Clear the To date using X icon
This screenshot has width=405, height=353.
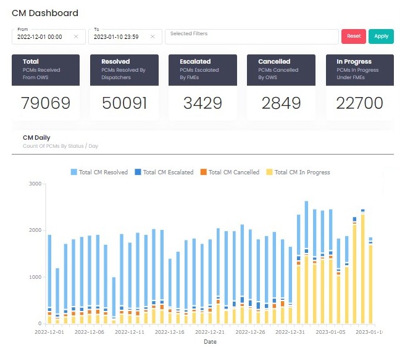click(x=152, y=37)
